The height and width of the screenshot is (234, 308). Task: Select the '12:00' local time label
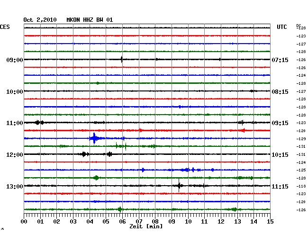(15, 155)
